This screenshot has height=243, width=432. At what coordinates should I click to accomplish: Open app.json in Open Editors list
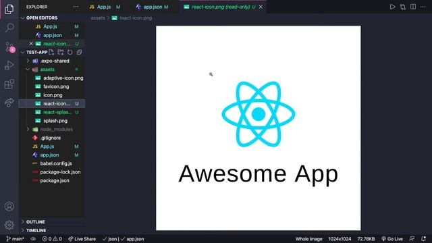pyautogui.click(x=53, y=35)
